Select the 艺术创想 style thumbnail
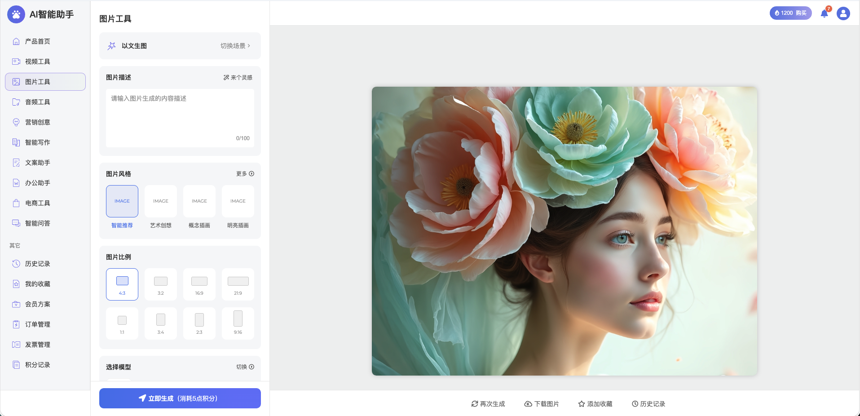Image resolution: width=860 pixels, height=416 pixels. [x=161, y=201]
